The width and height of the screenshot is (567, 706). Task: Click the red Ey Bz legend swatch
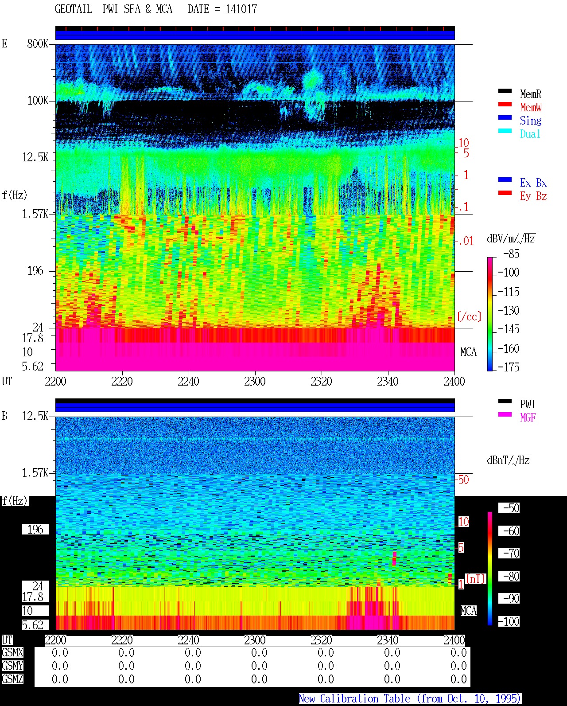point(505,193)
